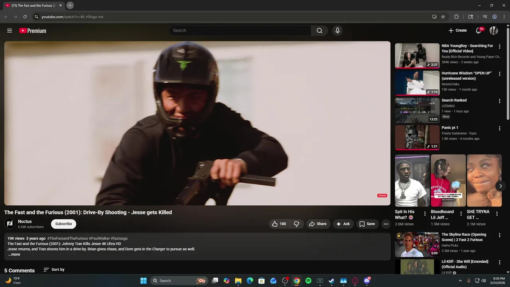
Task: Open options for NBA YoungBoy video
Action: (x=499, y=46)
